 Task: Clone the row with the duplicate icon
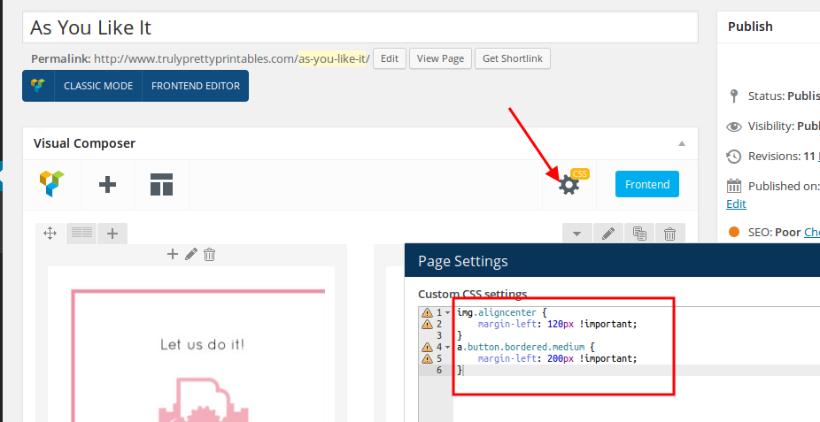[639, 234]
